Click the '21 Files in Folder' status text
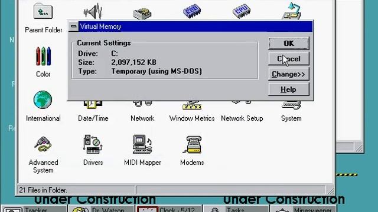Image resolution: width=378 pixels, height=212 pixels. [x=43, y=190]
